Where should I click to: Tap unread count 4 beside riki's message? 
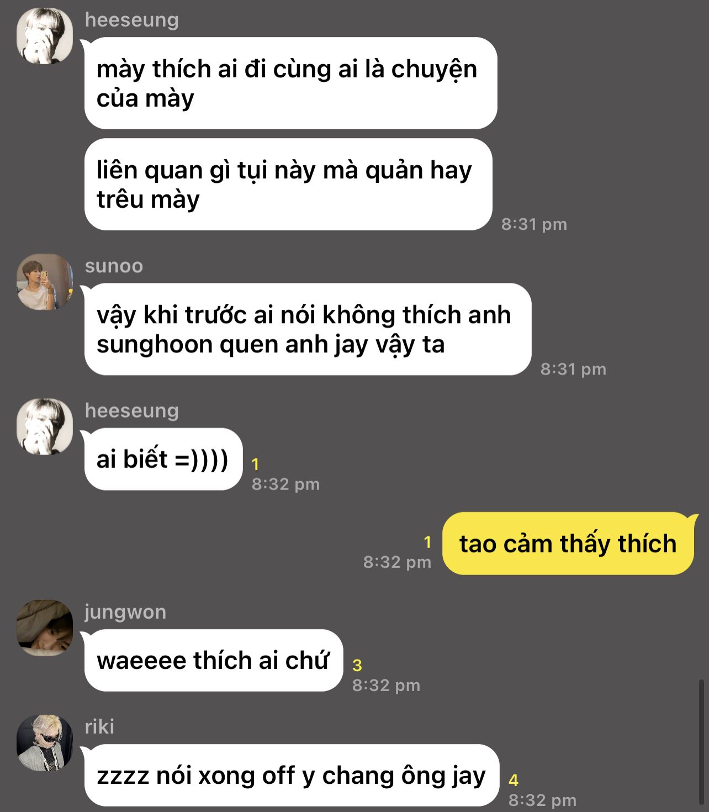tap(514, 780)
